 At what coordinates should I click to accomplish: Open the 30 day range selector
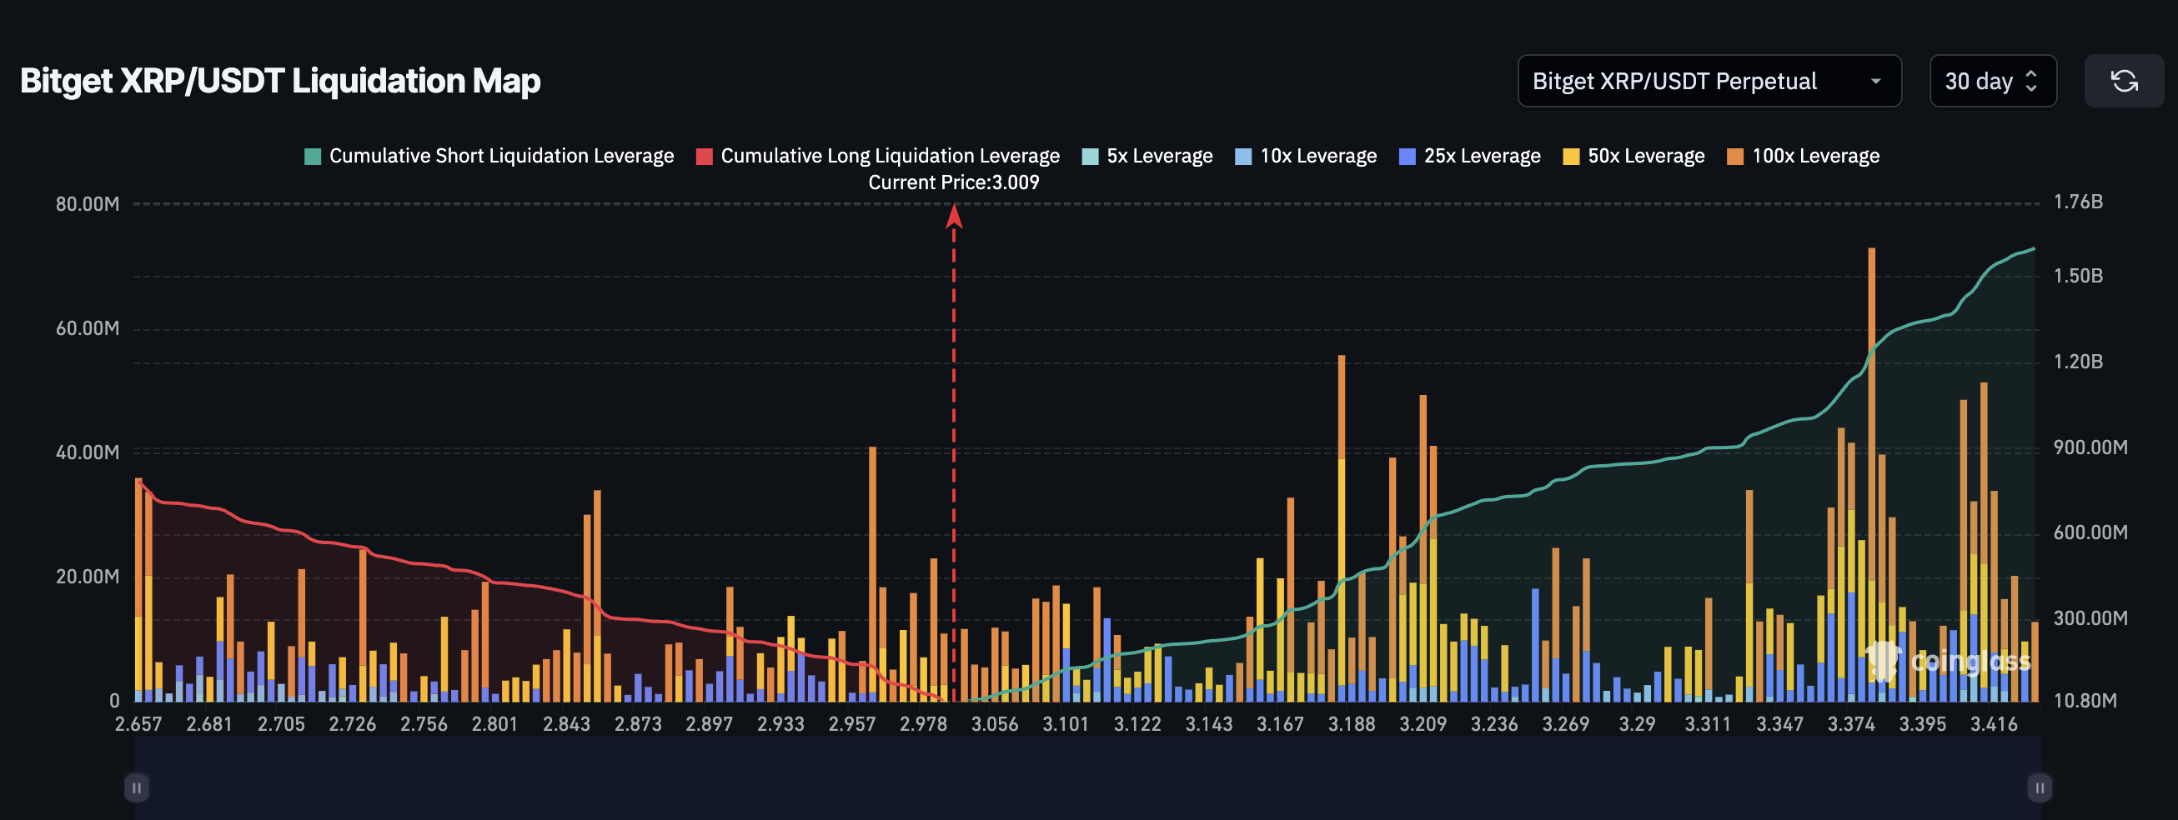(x=1991, y=81)
